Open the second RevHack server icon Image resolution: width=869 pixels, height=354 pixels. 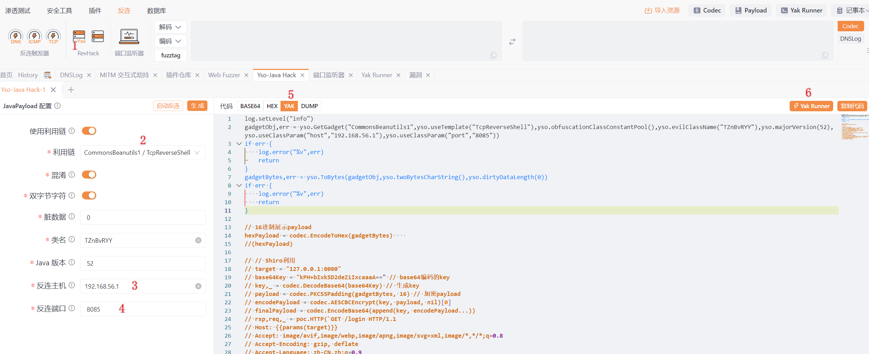pos(98,36)
